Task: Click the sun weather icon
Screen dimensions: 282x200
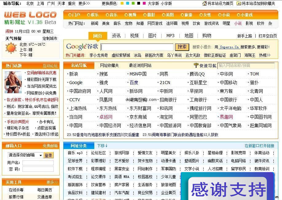Action: click(x=11, y=48)
